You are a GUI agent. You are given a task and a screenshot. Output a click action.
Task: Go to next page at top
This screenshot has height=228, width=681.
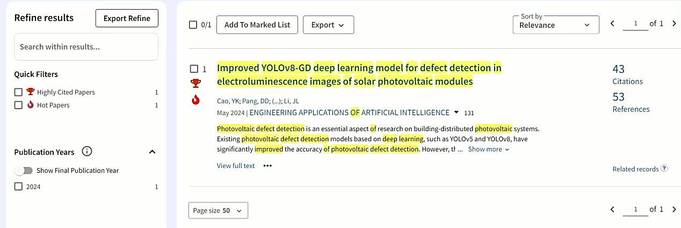tap(674, 24)
